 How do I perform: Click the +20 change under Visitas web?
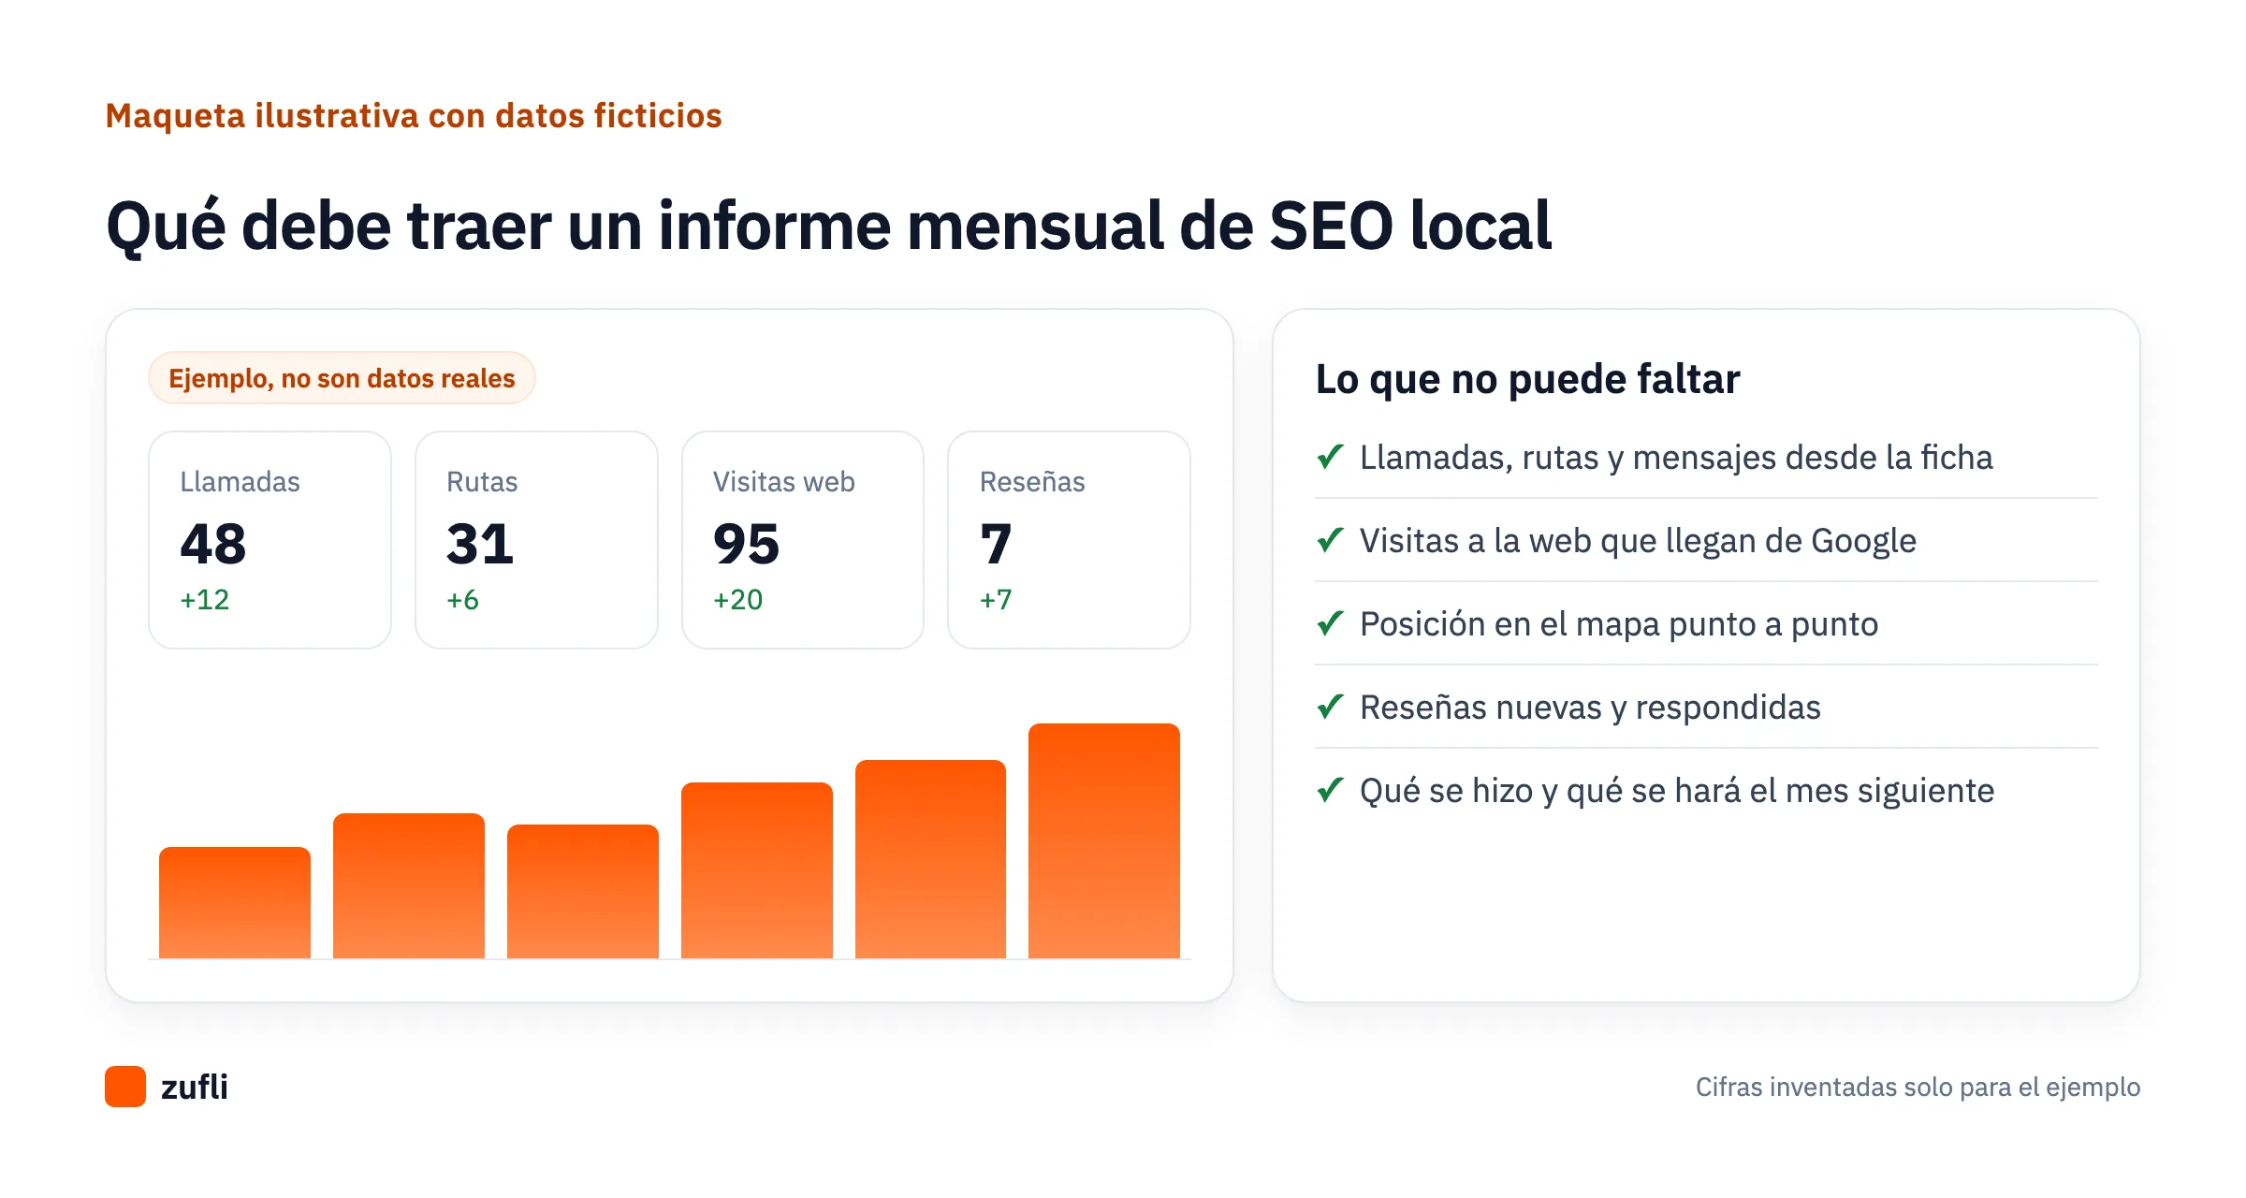click(x=738, y=600)
